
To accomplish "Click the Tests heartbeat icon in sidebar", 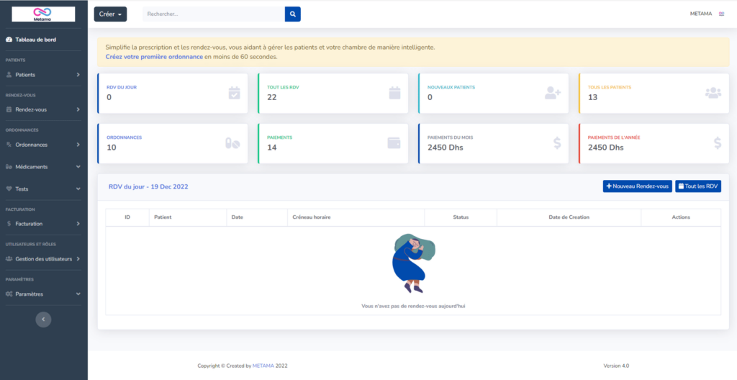I will pyautogui.click(x=9, y=189).
